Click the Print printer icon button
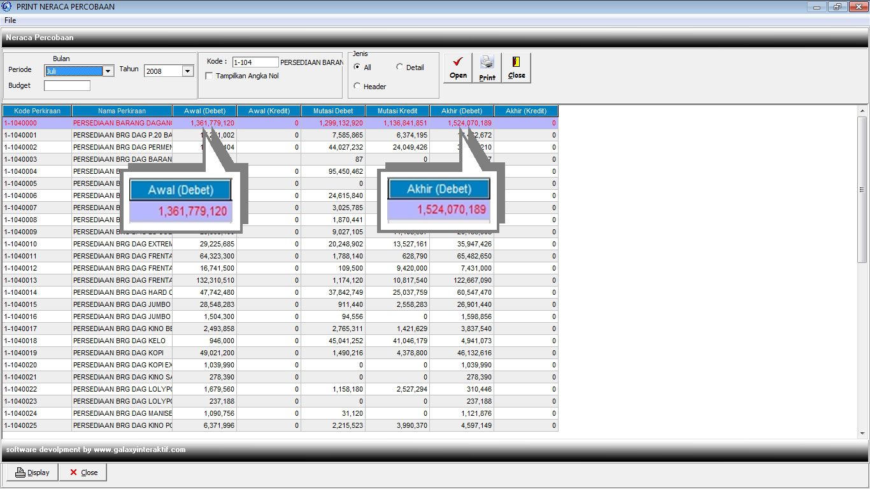Image resolution: width=870 pixels, height=489 pixels. [487, 68]
